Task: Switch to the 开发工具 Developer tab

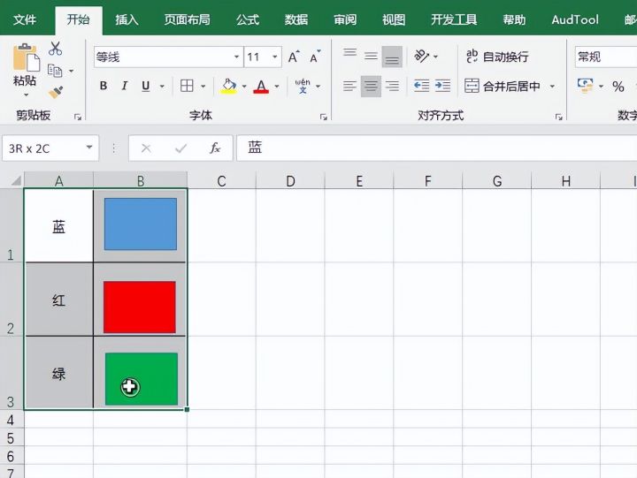Action: coord(454,19)
